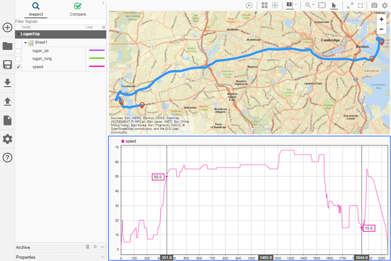391x261 pixels.
Task: Click the Replay button in the toolbar
Action: click(x=249, y=5)
